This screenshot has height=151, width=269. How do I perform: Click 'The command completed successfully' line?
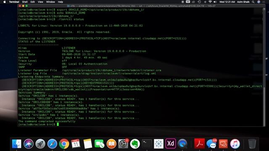47,121
